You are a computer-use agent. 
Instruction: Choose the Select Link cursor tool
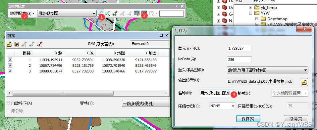point(115,14)
